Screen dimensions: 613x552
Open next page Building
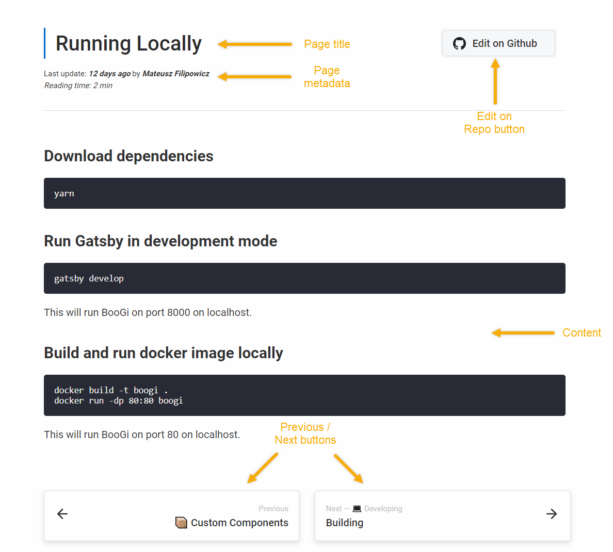(443, 516)
